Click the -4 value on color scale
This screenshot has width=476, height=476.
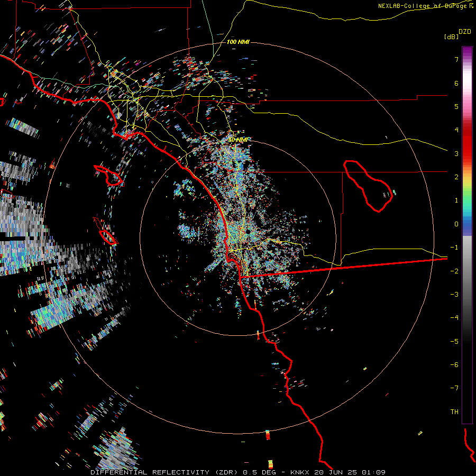[x=454, y=318]
